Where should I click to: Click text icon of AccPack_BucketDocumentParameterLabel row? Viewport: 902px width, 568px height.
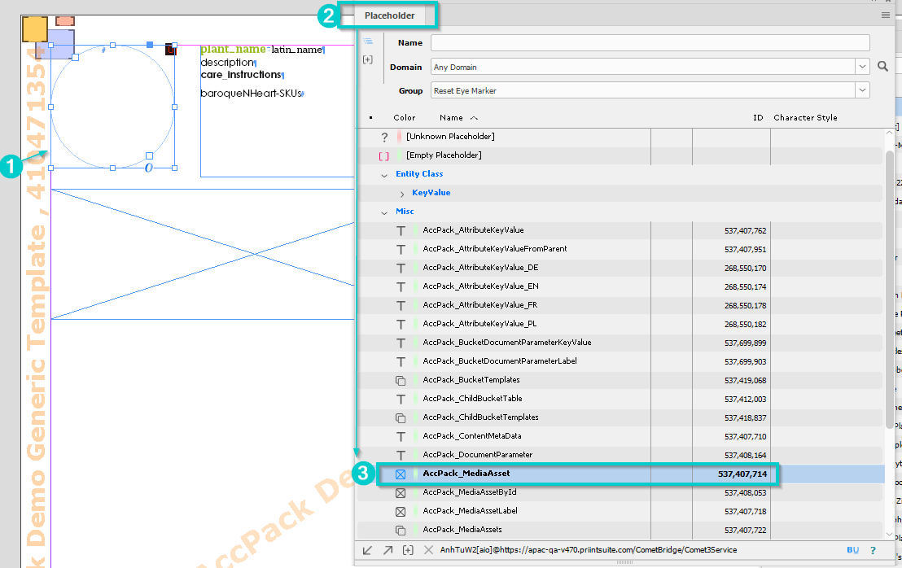coord(401,361)
